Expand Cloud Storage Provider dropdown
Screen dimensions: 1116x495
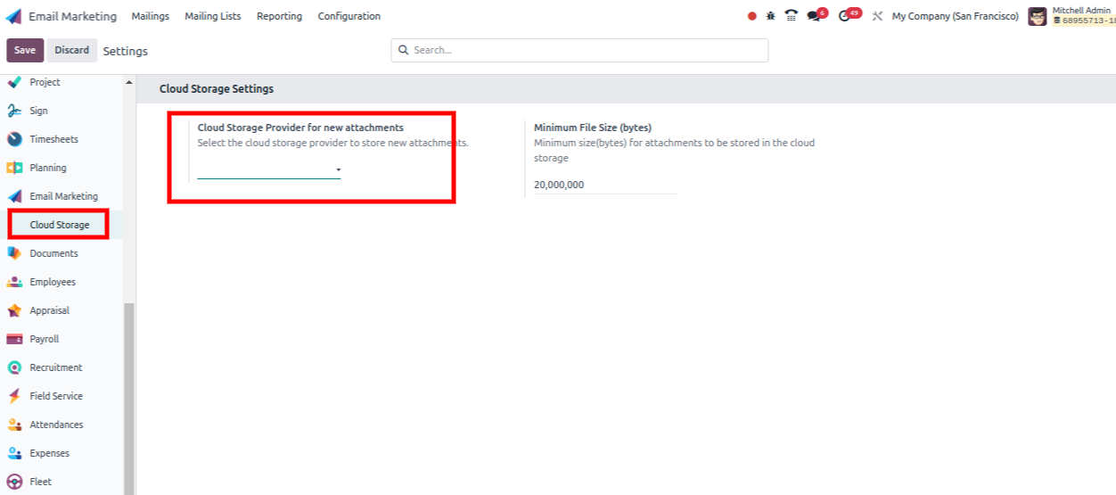pyautogui.click(x=269, y=169)
